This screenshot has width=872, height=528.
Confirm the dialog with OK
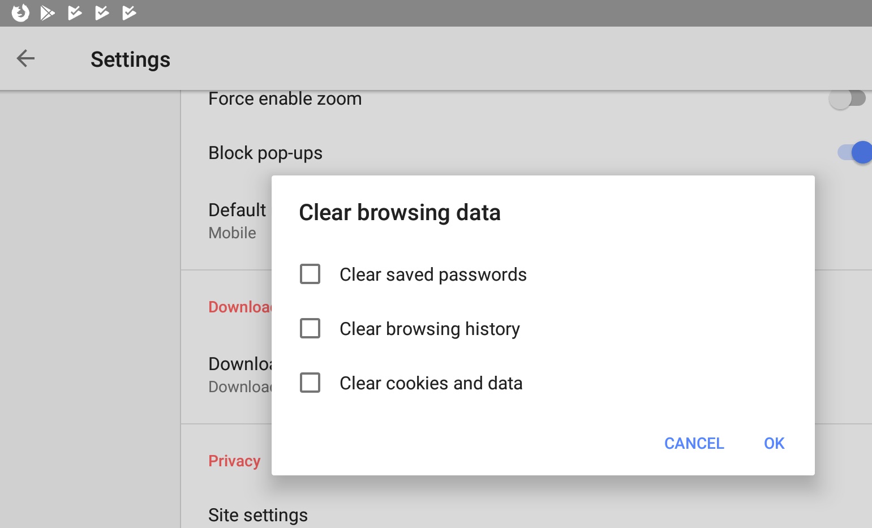[x=774, y=443]
